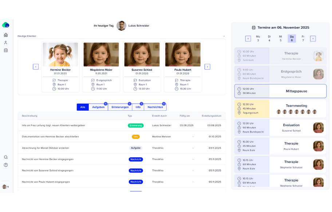
Task: Go to next week in calendar
Action: [x=313, y=39]
